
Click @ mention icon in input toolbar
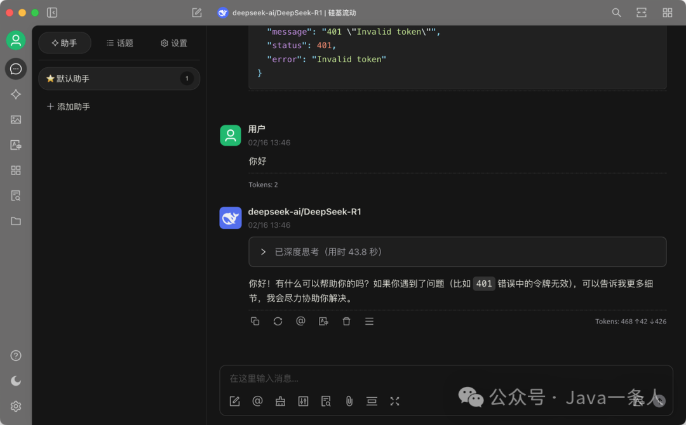[x=258, y=401]
